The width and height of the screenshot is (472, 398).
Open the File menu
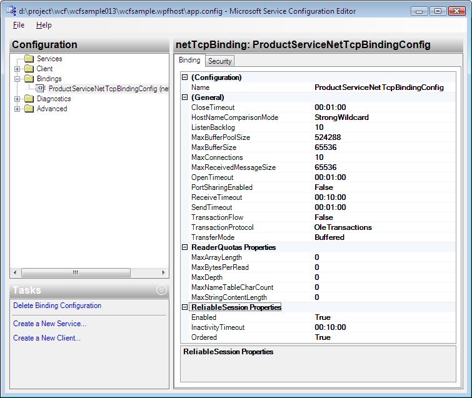[19, 25]
